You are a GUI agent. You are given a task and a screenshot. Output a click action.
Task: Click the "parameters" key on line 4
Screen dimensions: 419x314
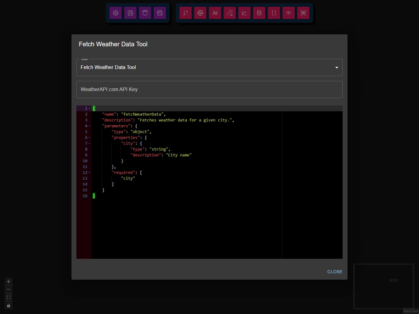coord(116,126)
